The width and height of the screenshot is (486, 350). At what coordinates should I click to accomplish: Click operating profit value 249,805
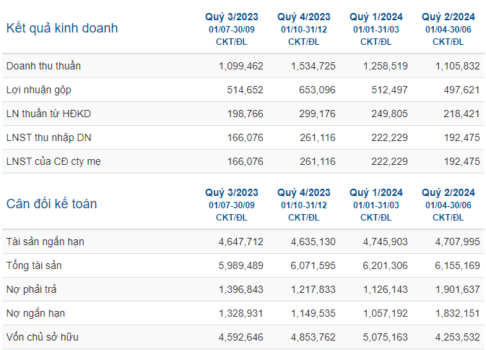pos(389,114)
